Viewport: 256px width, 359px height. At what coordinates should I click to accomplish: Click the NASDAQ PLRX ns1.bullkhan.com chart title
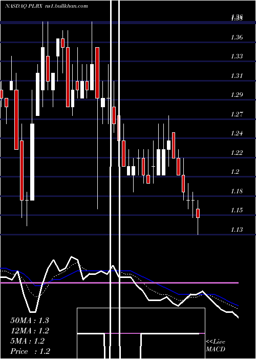pyautogui.click(x=47, y=6)
